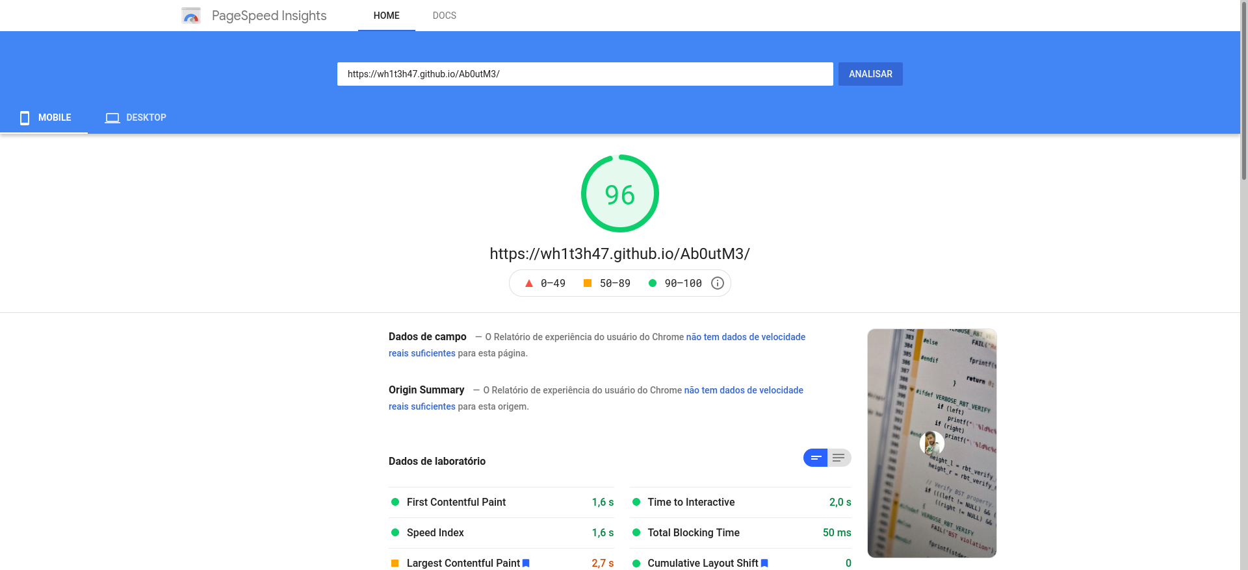Focus the URL input field
The width and height of the screenshot is (1248, 570).
(585, 74)
